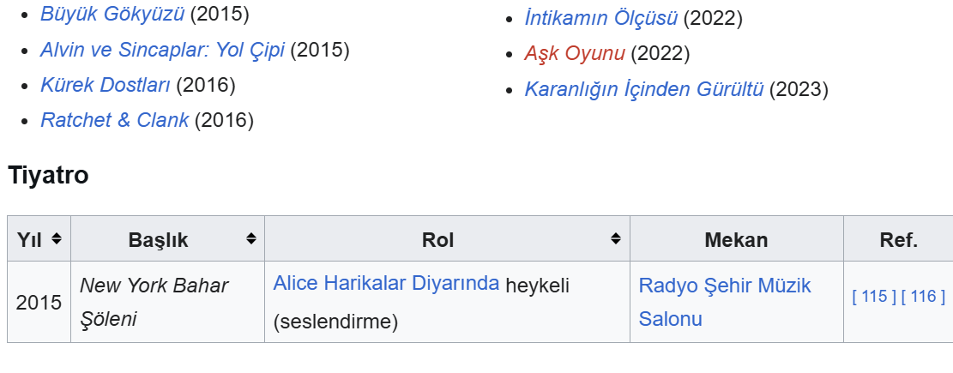Open Karanlığın İçinden Gürültü link
Image resolution: width=953 pixels, height=373 pixels.
coord(644,89)
